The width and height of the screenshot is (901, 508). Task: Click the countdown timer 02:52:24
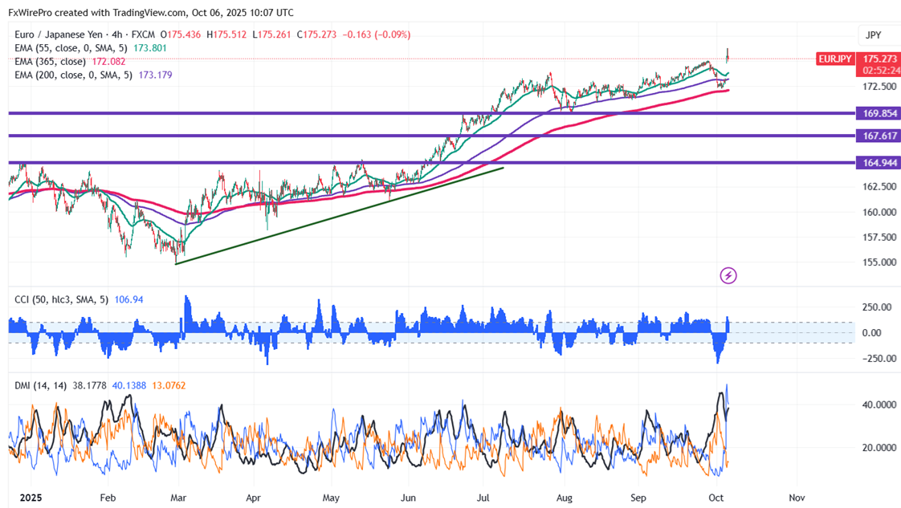(881, 71)
